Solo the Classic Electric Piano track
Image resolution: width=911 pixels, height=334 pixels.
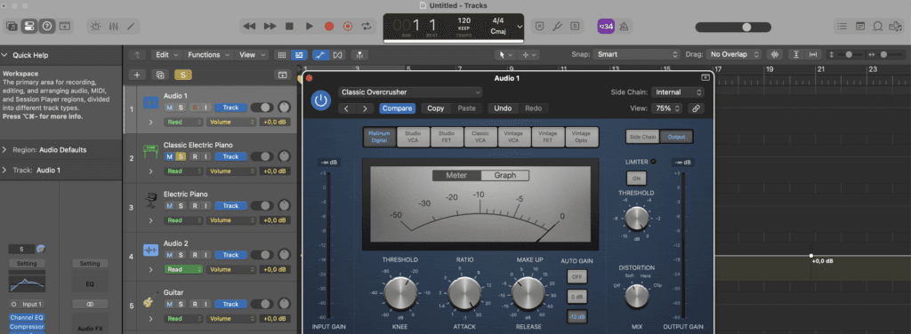click(x=181, y=156)
